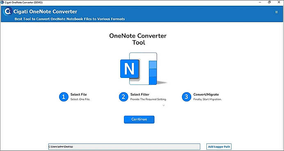Click the step 3 circle icon
Image resolution: width=284 pixels, height=151 pixels.
click(186, 97)
